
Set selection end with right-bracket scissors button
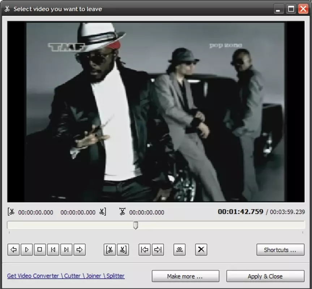tap(123, 250)
